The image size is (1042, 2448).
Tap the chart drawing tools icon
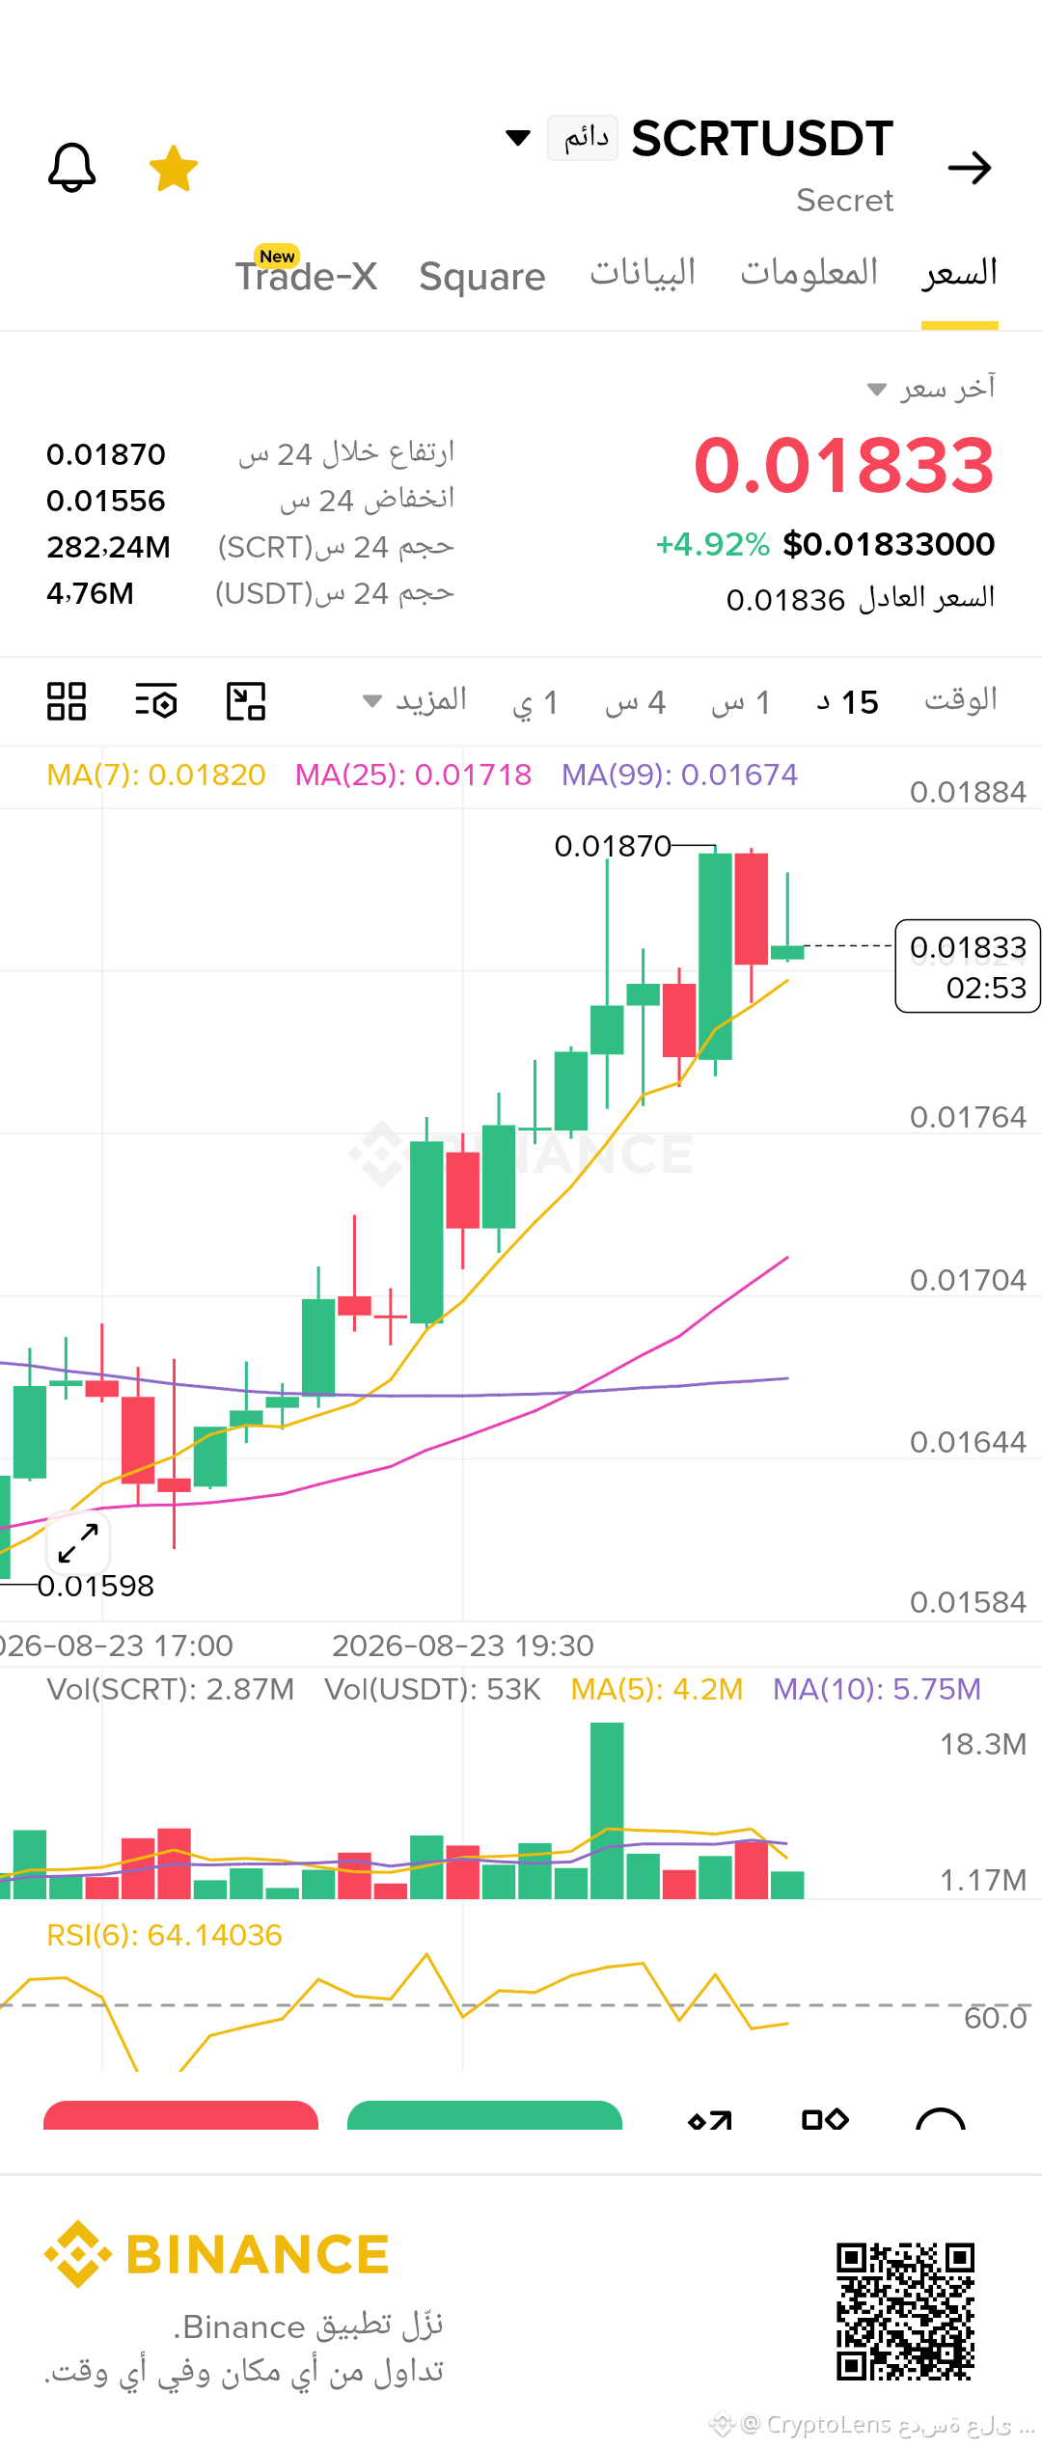(246, 701)
